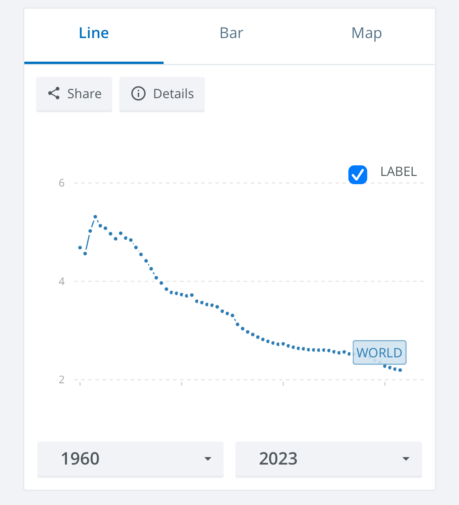This screenshot has height=505, width=459.
Task: Click the Share button
Action: pos(74,94)
